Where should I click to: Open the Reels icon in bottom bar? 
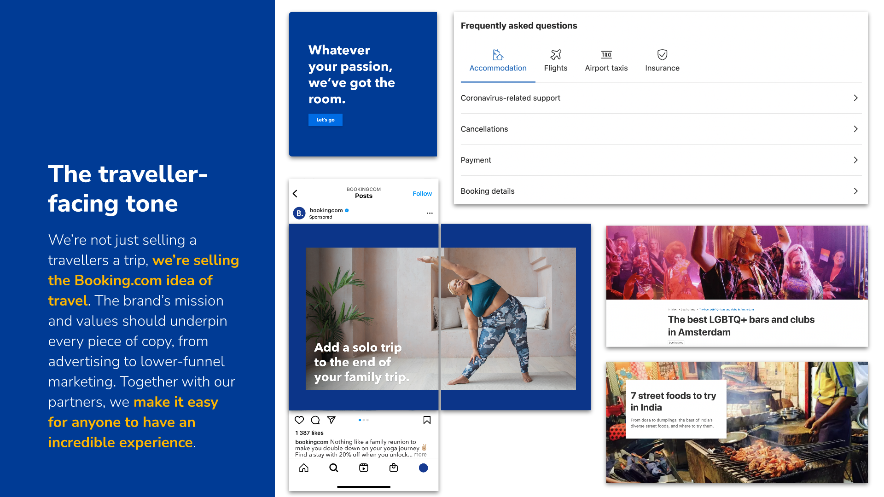coord(364,468)
